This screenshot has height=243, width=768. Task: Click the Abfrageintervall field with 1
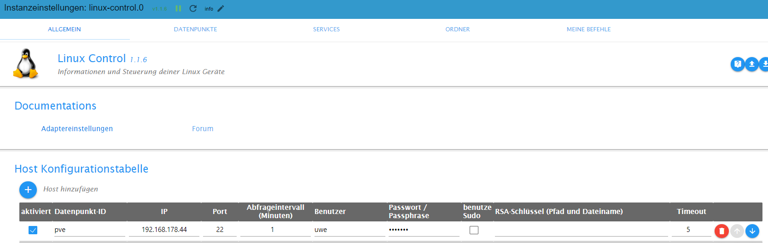pyautogui.click(x=275, y=230)
